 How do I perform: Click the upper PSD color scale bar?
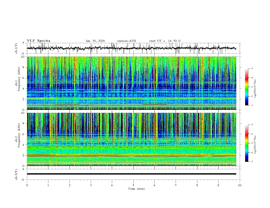click(246, 87)
